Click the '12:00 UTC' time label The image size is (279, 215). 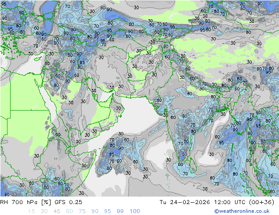pyautogui.click(x=230, y=202)
